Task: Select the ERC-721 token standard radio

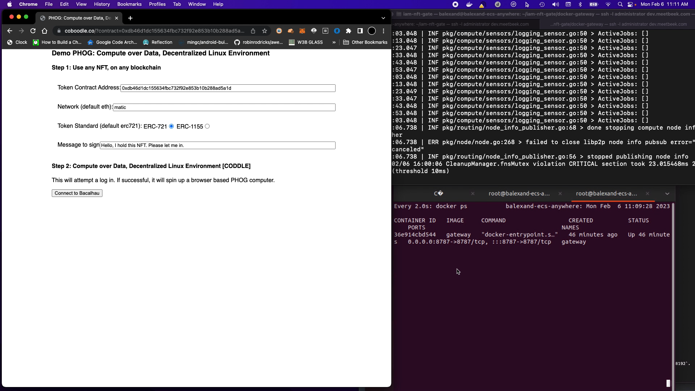Action: tap(172, 126)
